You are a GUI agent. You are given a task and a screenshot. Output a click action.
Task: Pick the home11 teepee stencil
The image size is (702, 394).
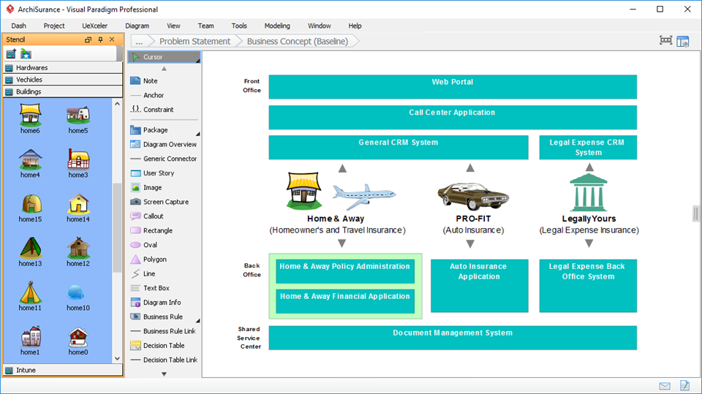click(30, 296)
